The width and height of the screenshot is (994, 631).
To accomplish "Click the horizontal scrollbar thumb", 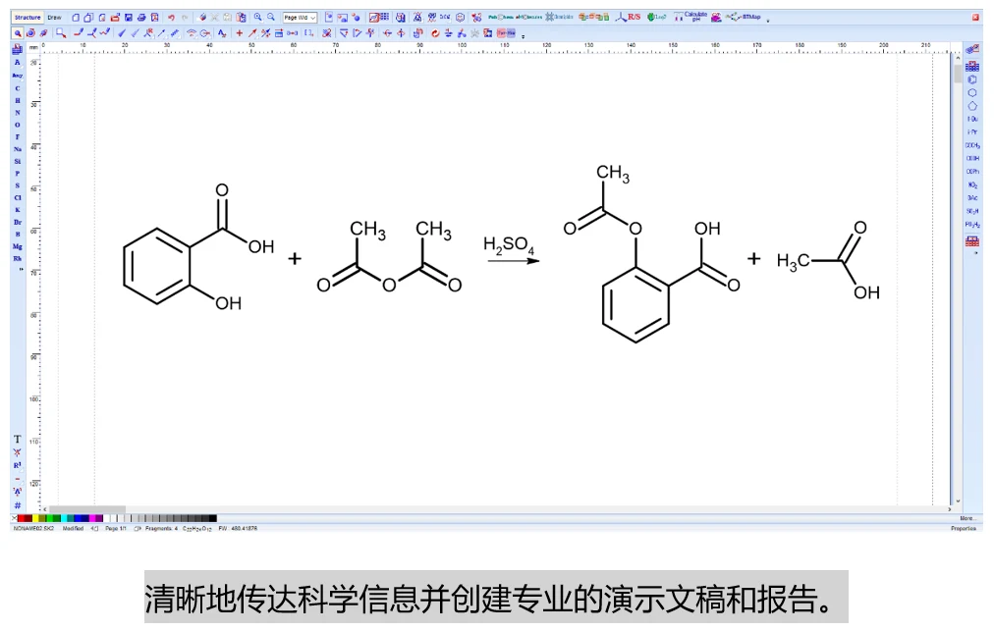I will 87,509.
